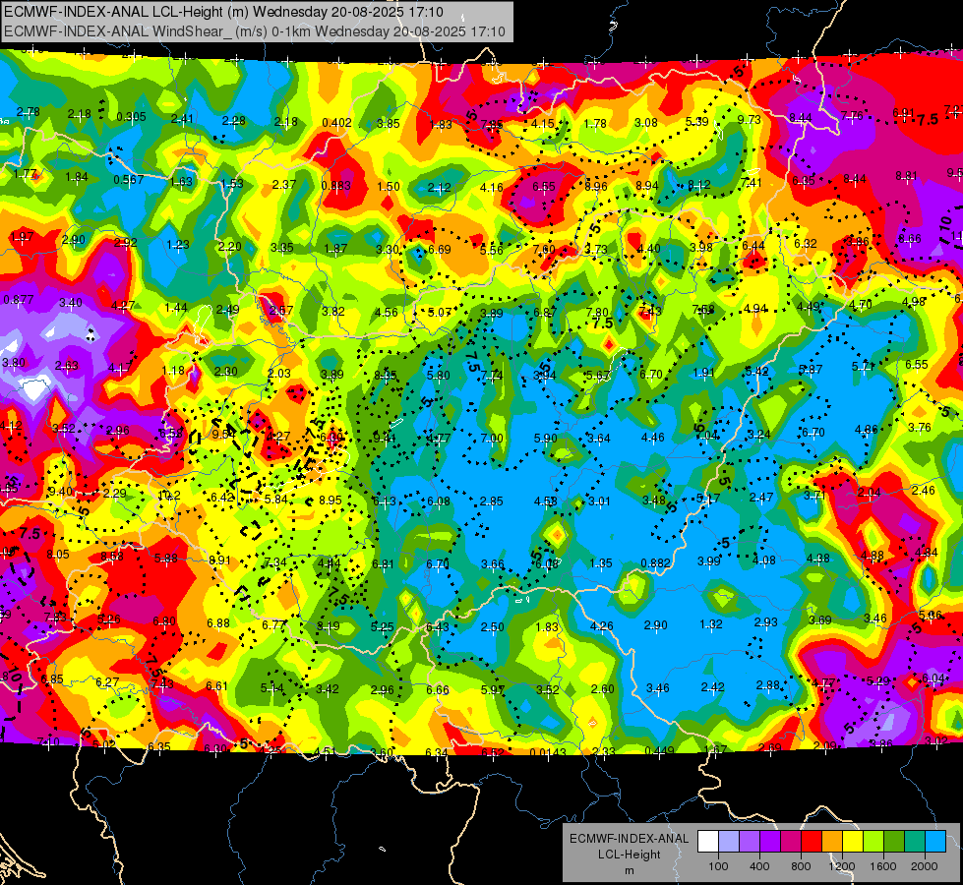
Task: Click the WindShear 0-1km title line
Action: 254,31
